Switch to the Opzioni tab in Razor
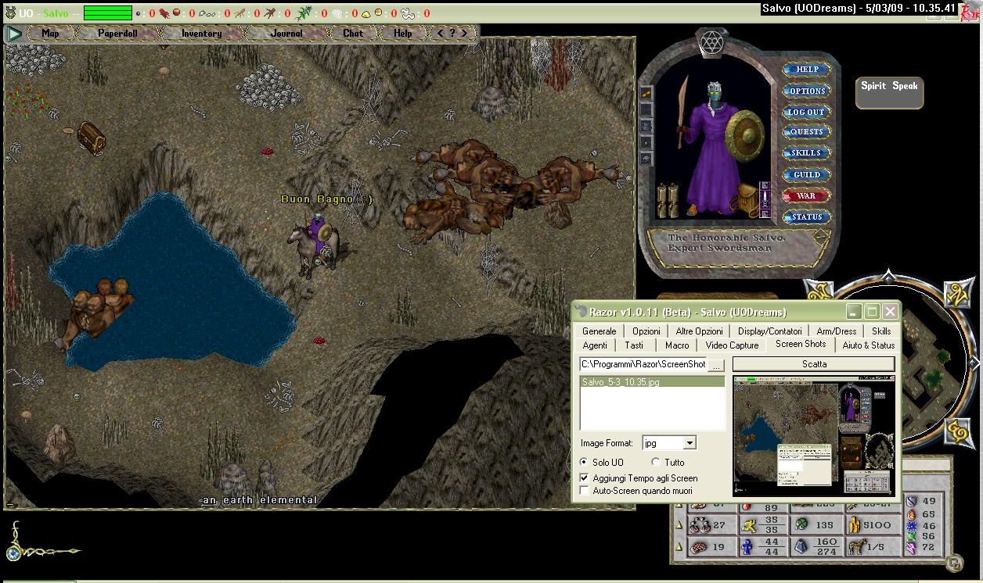Image resolution: width=983 pixels, height=583 pixels. tap(646, 331)
